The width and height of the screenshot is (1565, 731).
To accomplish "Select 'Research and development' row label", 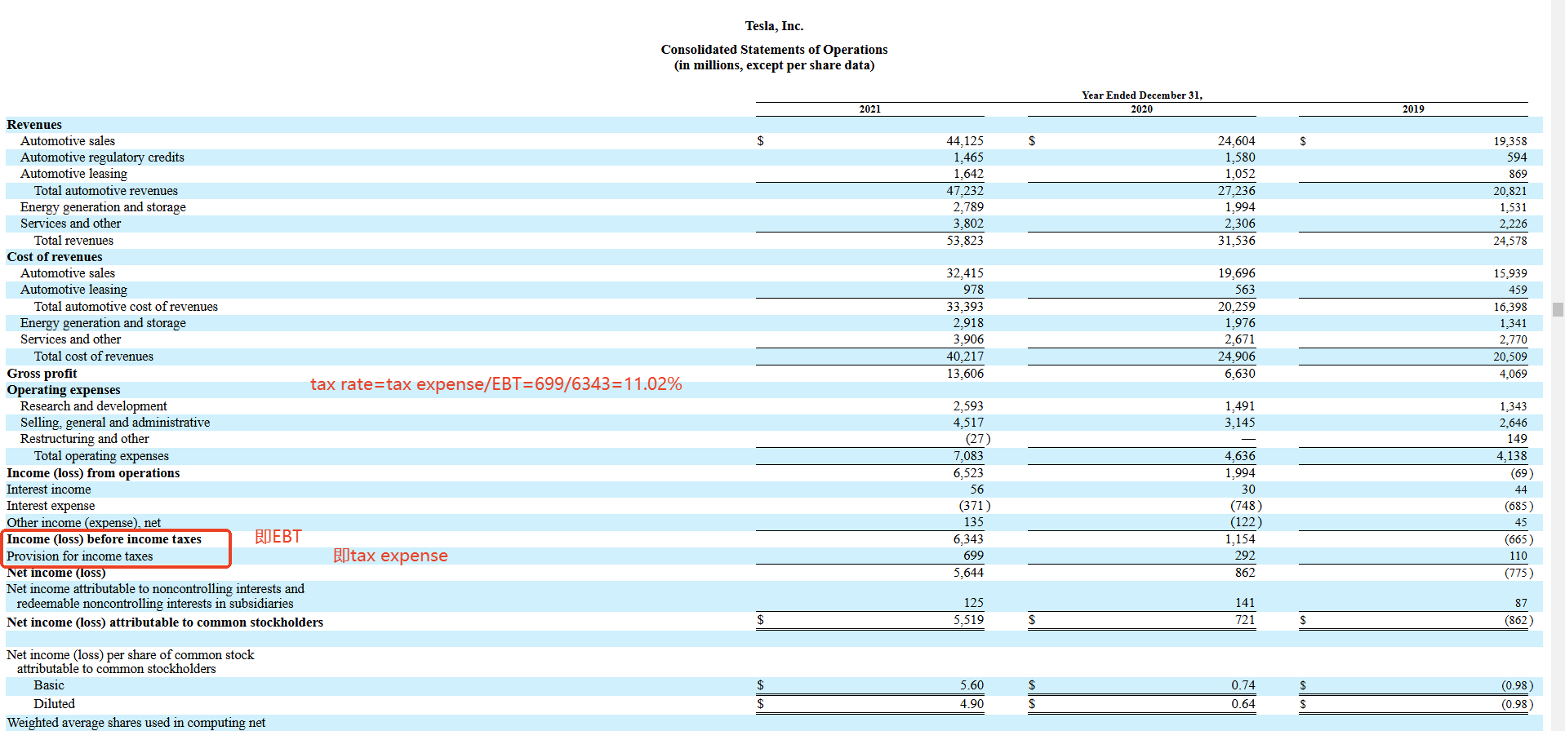I will (93, 406).
